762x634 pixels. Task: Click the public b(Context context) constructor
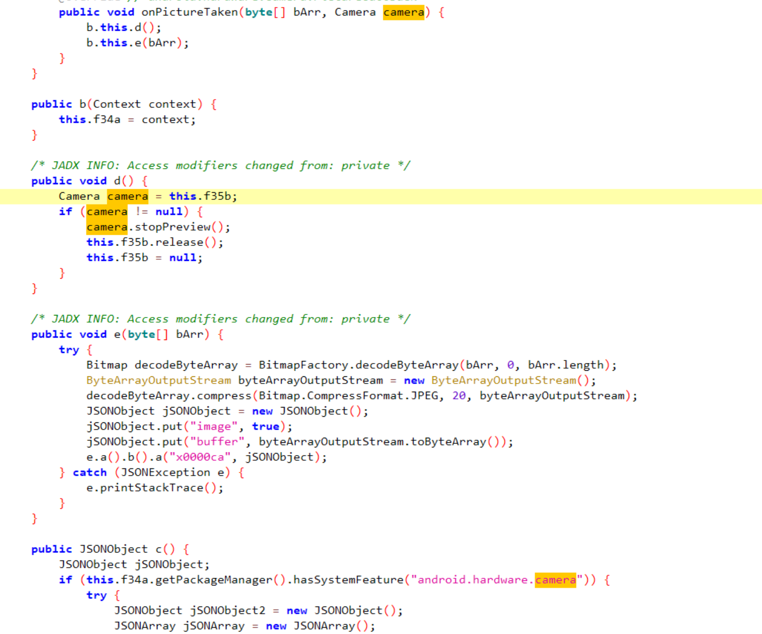pos(124,104)
